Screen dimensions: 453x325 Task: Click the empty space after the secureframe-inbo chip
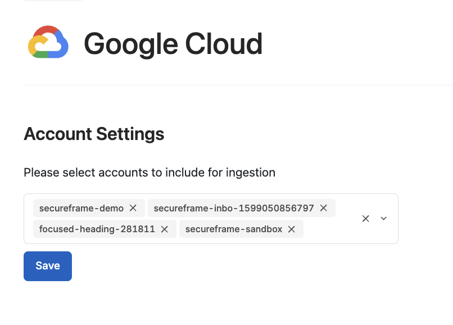click(x=345, y=208)
